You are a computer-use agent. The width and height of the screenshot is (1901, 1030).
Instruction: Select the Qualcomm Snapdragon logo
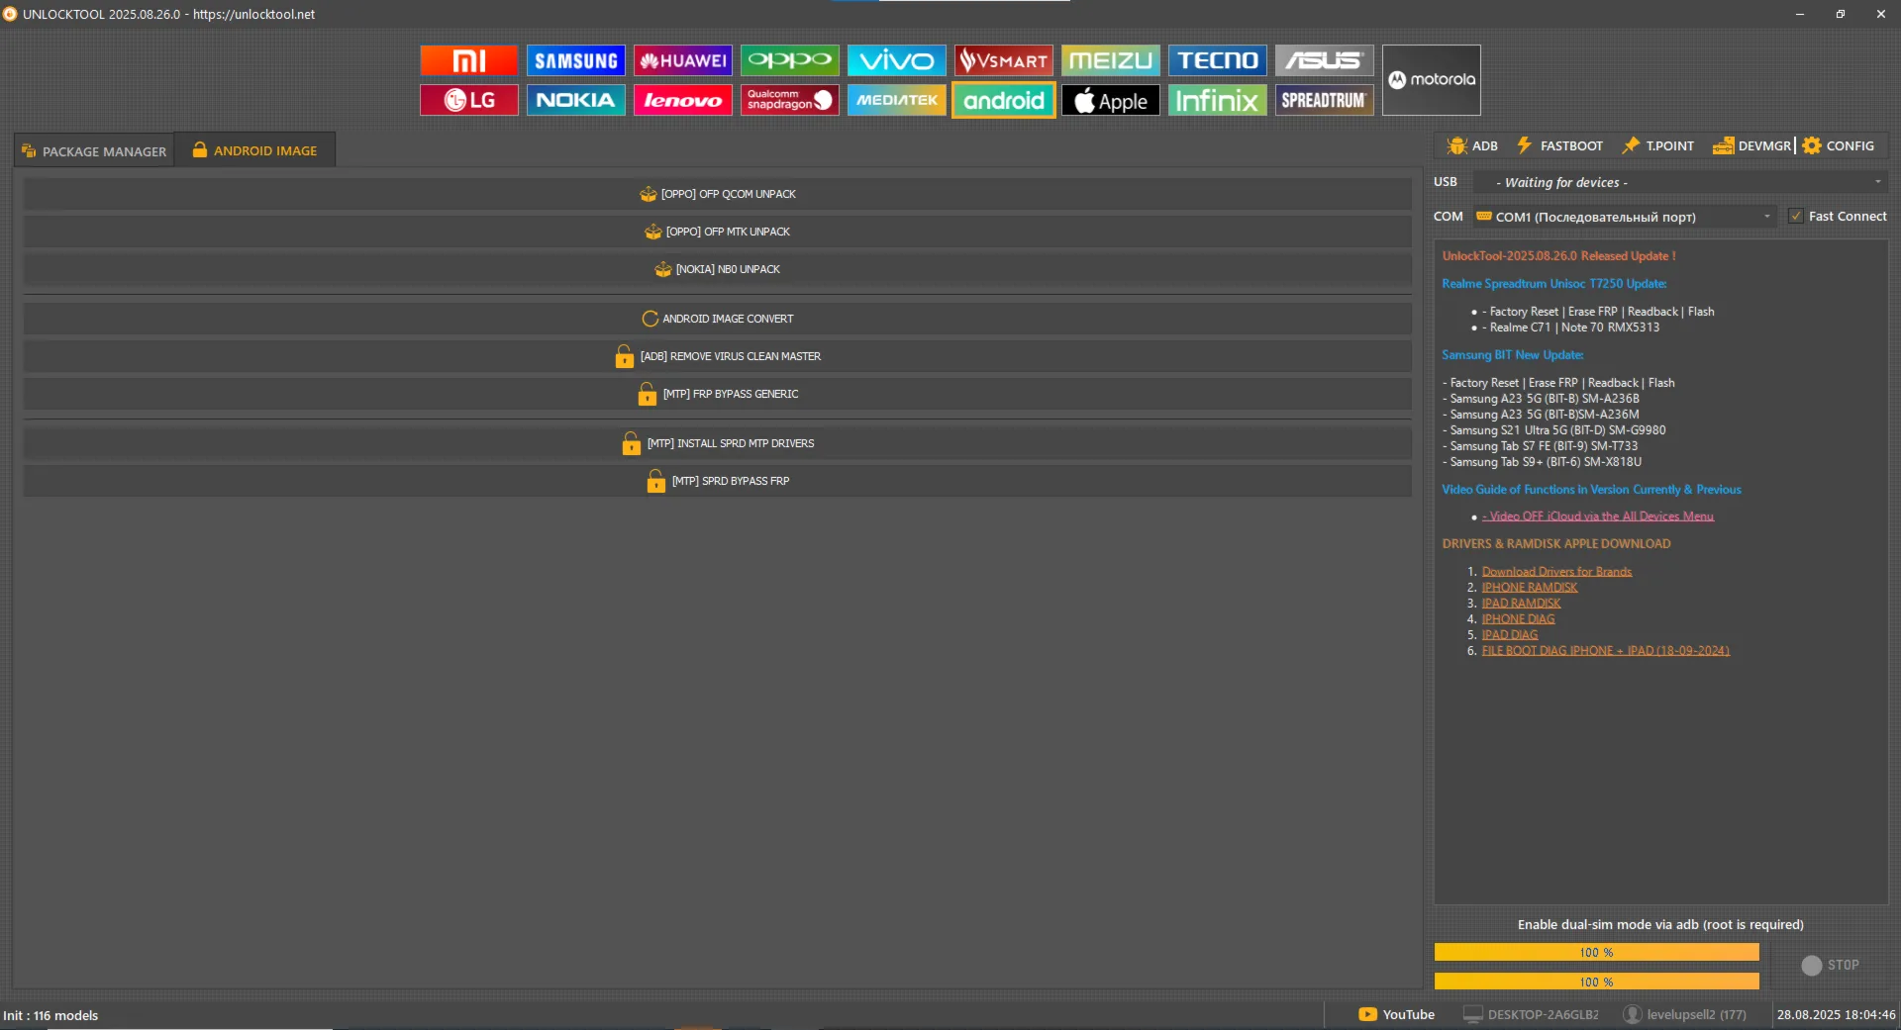[789, 100]
